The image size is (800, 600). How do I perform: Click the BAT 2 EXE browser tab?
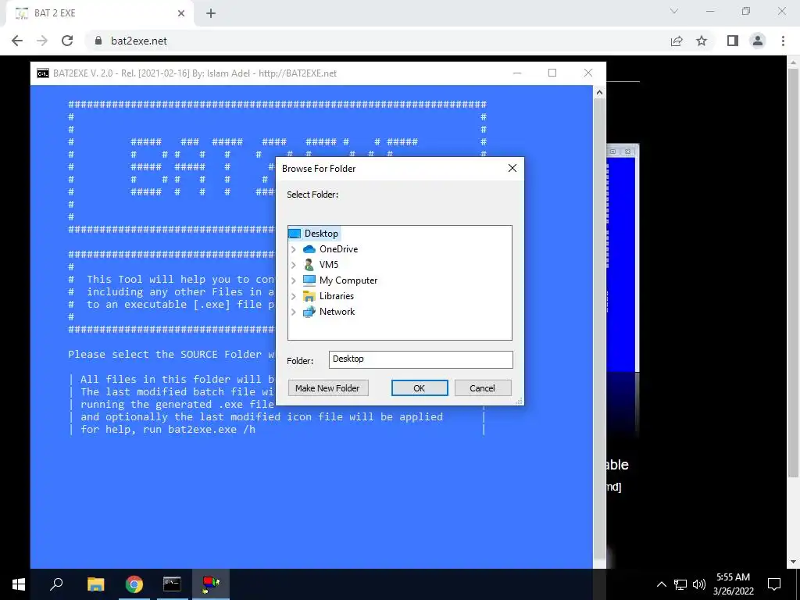pos(99,13)
